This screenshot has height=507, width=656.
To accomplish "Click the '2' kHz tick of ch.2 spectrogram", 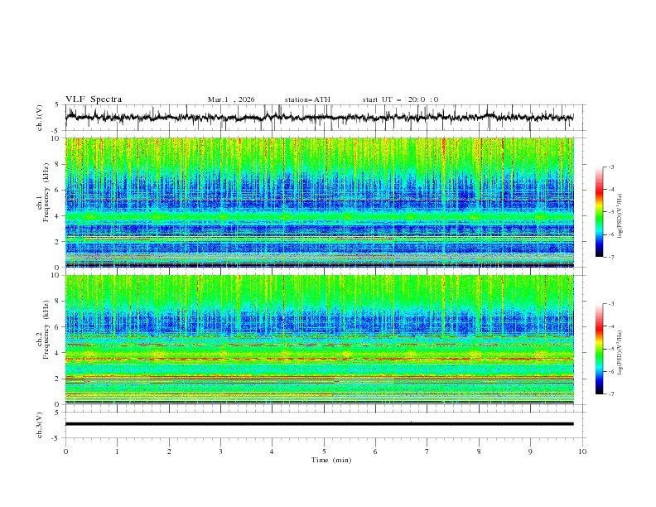I will [58, 379].
